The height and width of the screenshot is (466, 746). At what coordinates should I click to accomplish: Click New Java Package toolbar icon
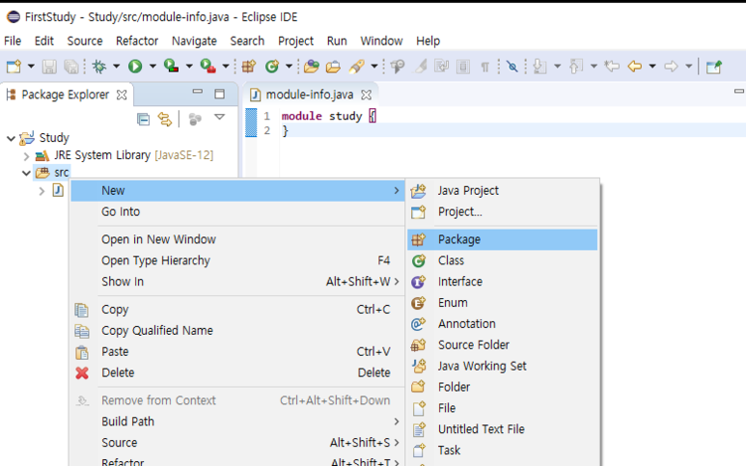(x=249, y=67)
